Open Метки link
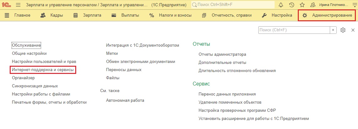 [112, 54]
